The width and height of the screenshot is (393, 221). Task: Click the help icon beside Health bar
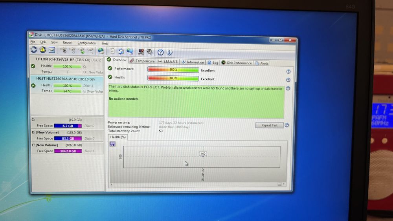(288, 80)
